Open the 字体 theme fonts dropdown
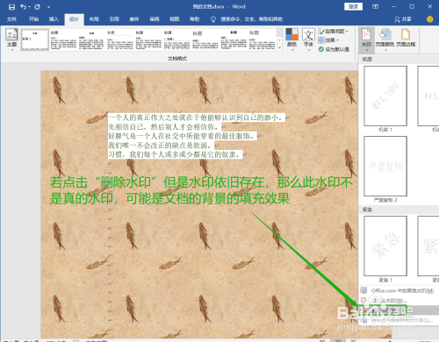 coord(308,39)
